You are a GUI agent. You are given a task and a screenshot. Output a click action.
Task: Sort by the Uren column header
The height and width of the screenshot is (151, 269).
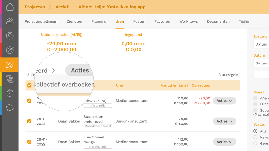(x=120, y=85)
